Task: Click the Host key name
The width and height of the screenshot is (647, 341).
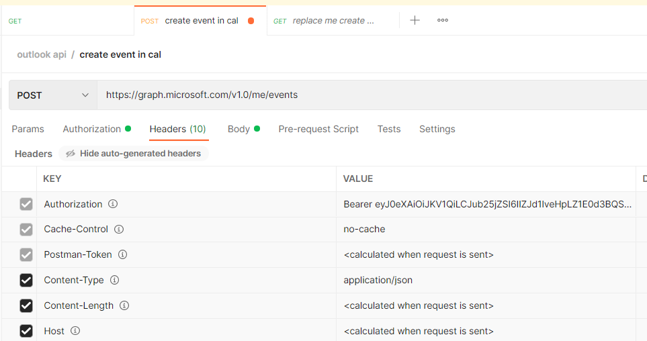Action: [x=54, y=331]
